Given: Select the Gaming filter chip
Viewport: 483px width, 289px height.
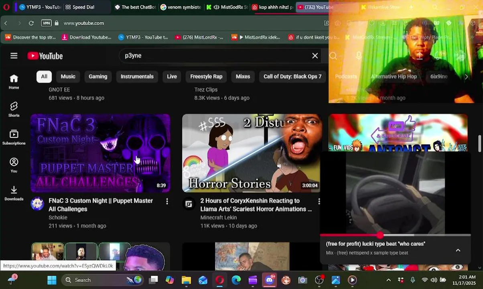Looking at the screenshot, I should pos(98,76).
